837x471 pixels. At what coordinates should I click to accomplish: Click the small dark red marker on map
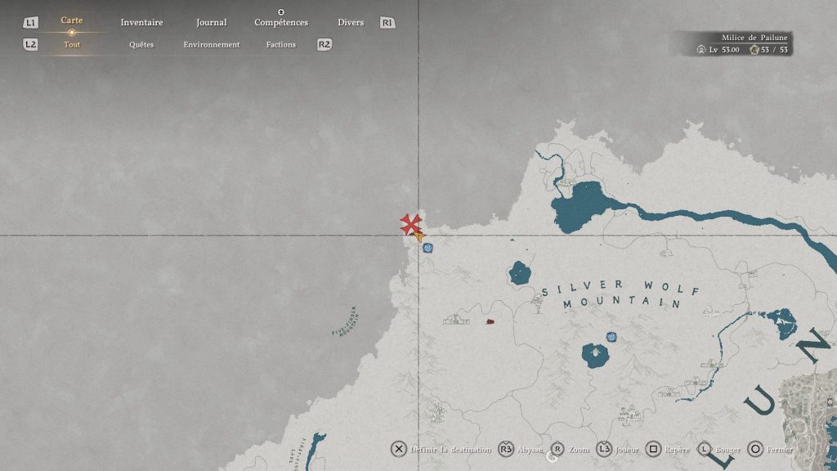pos(490,322)
